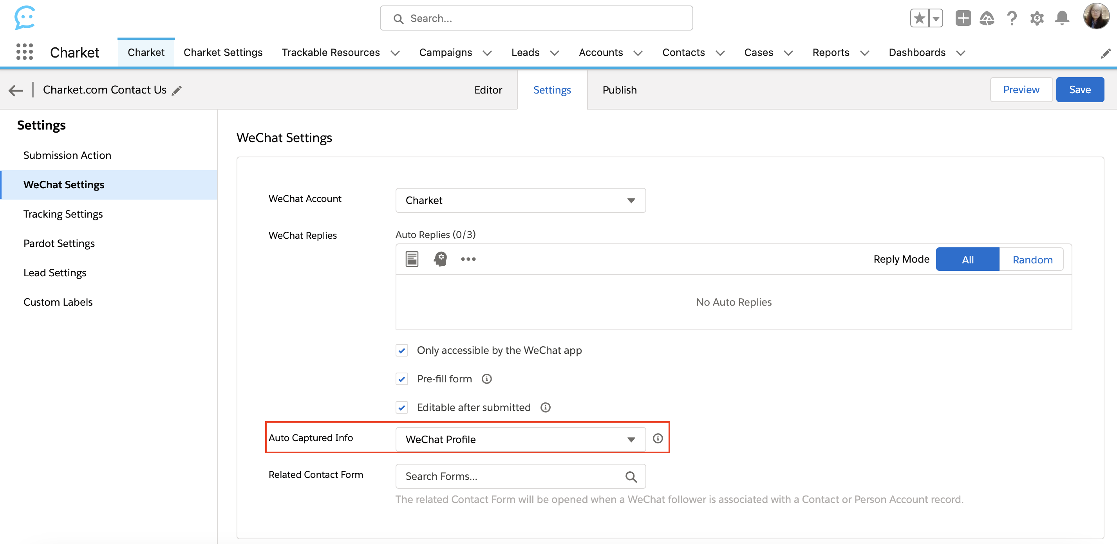Switch to the Settings tab
Screen dimensions: 1117x544
(552, 90)
